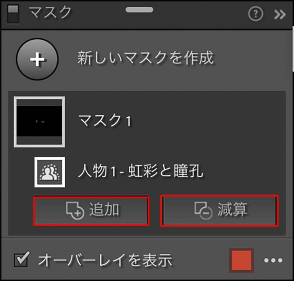Click the オーバーレイを表示 label text
Viewport: 294px width, 281px height.
(x=105, y=260)
